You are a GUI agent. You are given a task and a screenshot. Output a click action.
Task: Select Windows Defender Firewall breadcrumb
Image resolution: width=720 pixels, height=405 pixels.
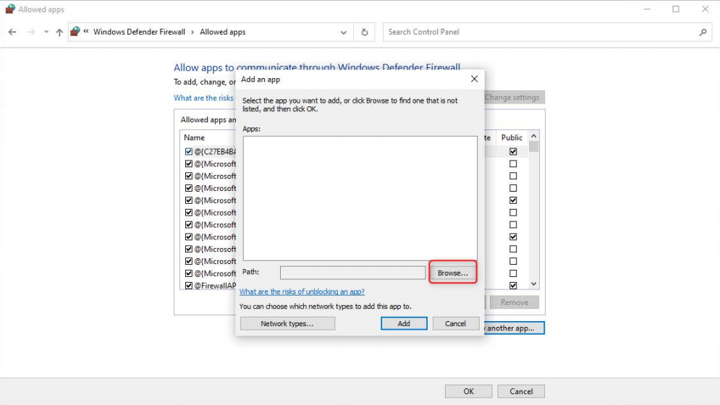click(139, 32)
